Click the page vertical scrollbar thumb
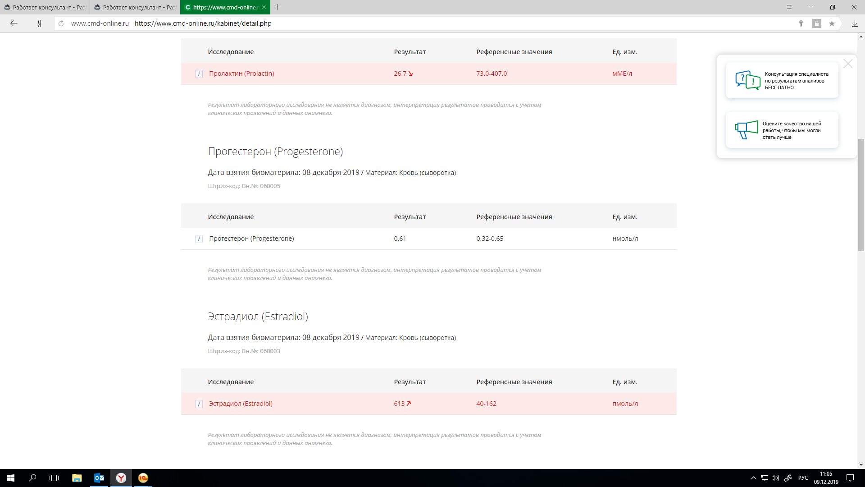The width and height of the screenshot is (865, 487). 861,194
